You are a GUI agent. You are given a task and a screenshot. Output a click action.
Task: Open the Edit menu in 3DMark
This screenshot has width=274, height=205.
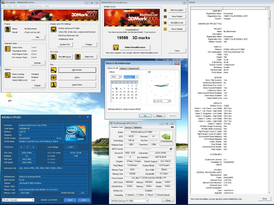coord(10,6)
